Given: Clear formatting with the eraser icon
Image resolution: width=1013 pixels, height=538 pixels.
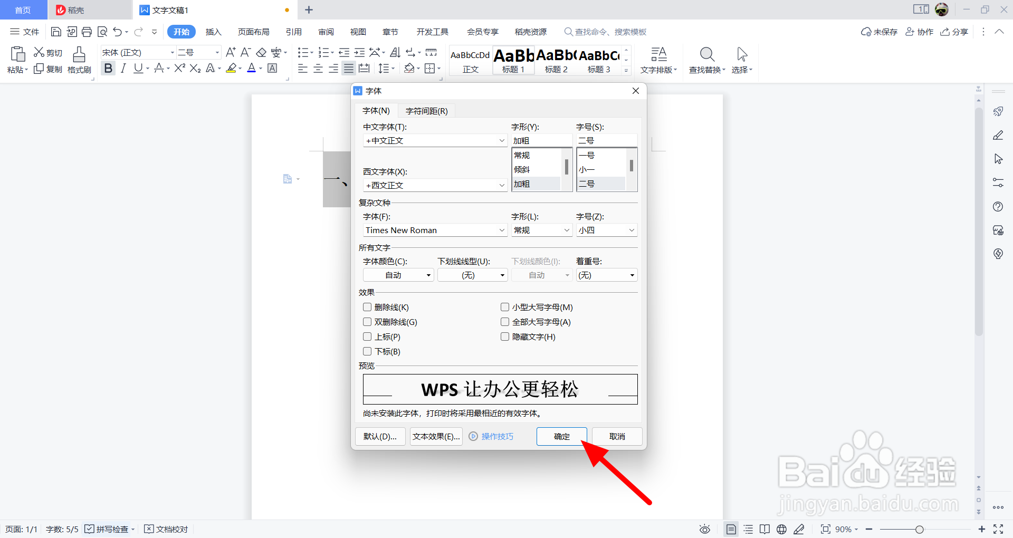Looking at the screenshot, I should [261, 52].
